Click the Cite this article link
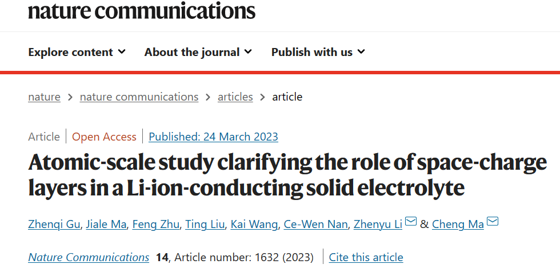Image resolution: width=560 pixels, height=272 pixels. coord(366,257)
